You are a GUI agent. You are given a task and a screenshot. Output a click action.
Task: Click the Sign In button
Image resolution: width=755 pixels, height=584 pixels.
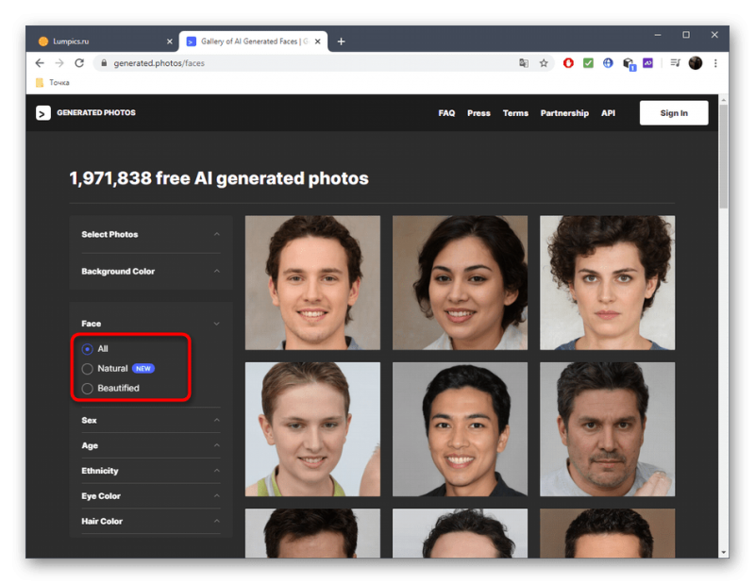pos(674,113)
